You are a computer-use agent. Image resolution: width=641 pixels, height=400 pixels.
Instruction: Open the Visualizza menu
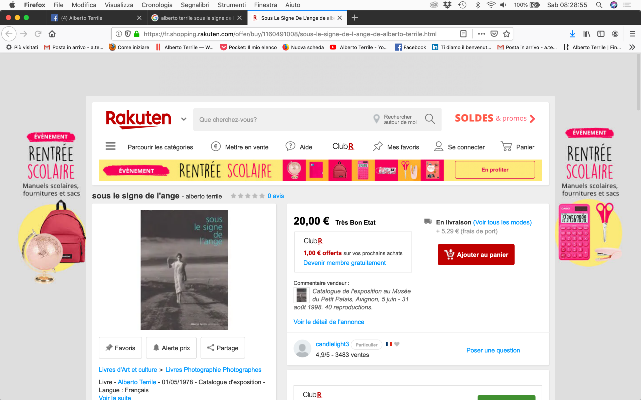[119, 5]
